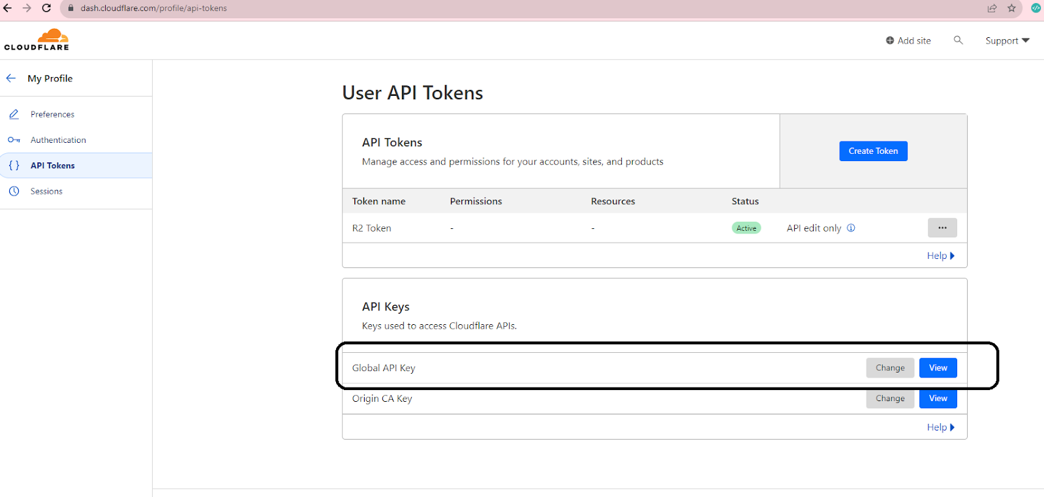The image size is (1044, 497).
Task: Open the R2 Token three-dot menu
Action: (x=942, y=228)
